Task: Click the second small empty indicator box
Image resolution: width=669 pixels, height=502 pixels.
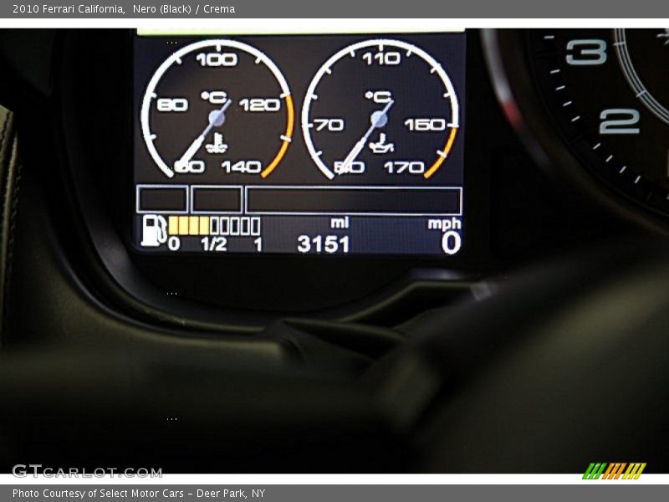Action: click(217, 199)
